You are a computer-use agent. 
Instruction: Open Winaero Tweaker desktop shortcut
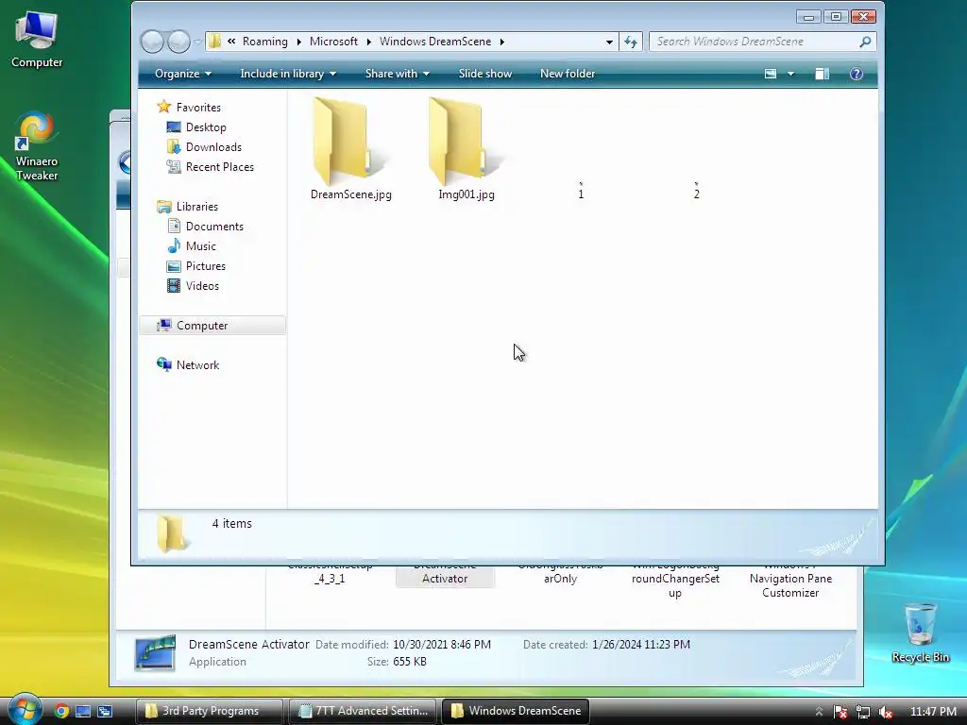coord(37,146)
